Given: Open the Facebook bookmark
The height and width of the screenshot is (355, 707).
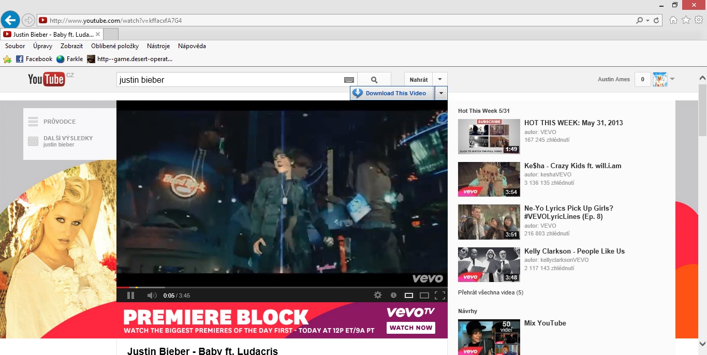Looking at the screenshot, I should click(x=34, y=59).
